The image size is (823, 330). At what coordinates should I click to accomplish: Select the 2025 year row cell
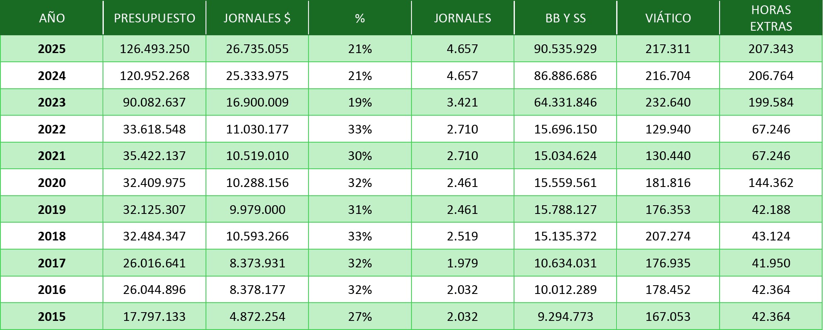coord(52,49)
